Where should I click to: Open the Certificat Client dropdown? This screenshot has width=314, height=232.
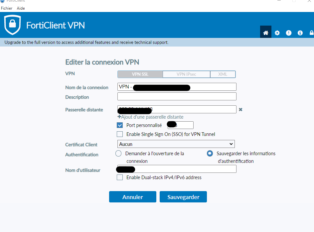[x=176, y=144]
